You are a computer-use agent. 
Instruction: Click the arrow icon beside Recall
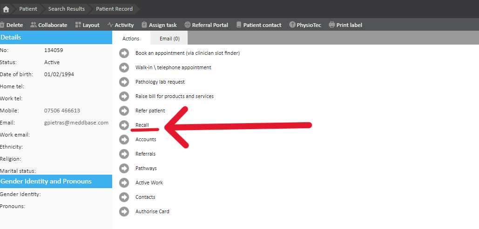pos(124,125)
